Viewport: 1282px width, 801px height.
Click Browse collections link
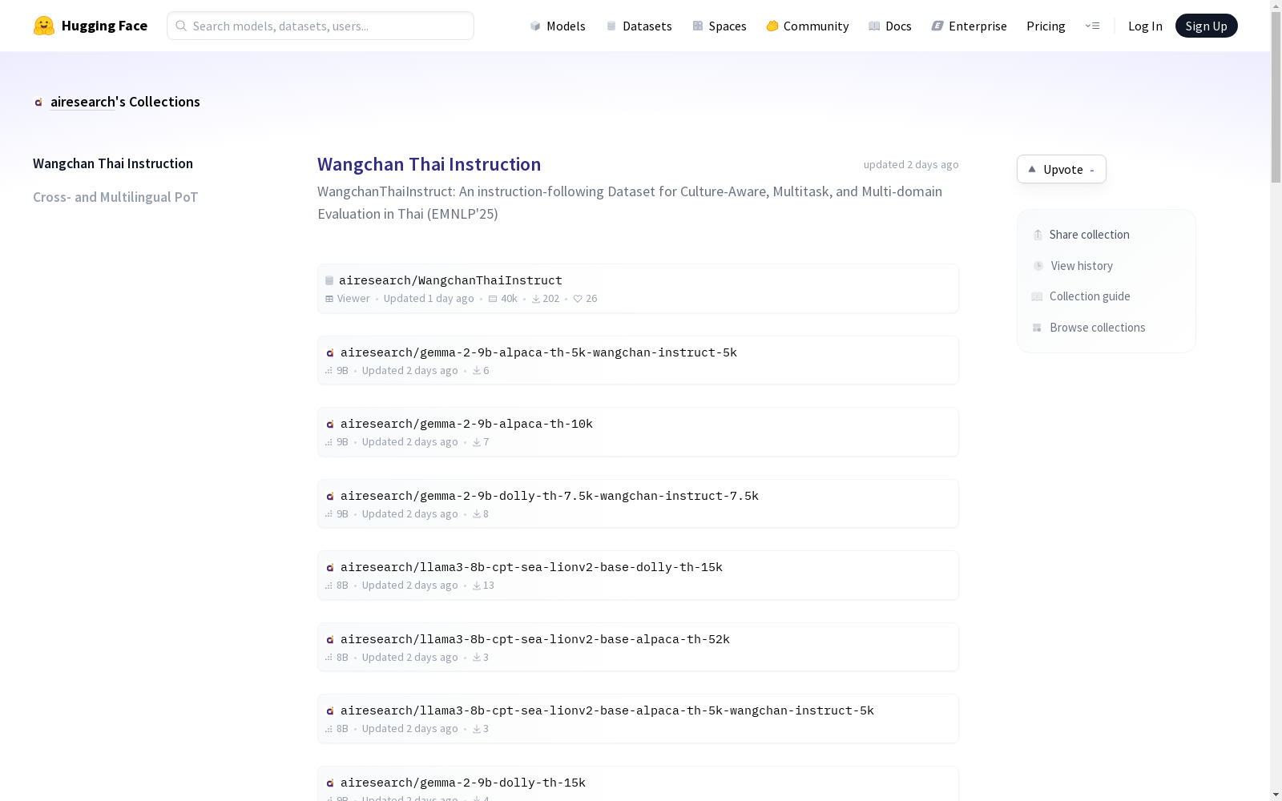[1089, 328]
